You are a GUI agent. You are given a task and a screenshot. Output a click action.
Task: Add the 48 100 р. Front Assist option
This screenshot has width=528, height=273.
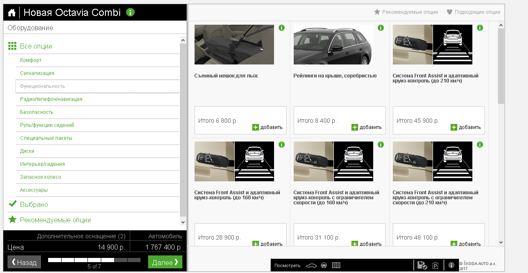pos(466,244)
